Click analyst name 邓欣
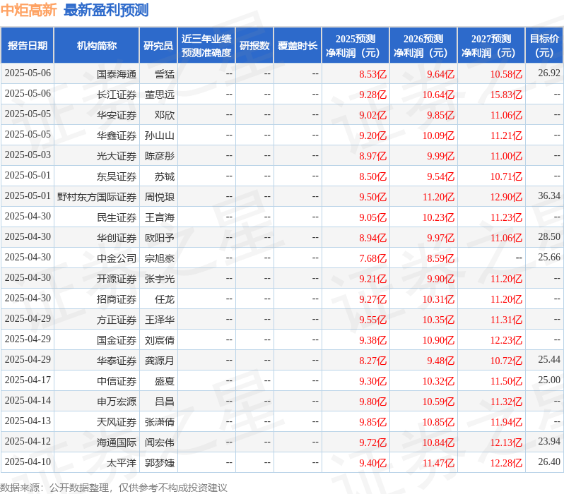This screenshot has height=494, width=564. coord(165,115)
